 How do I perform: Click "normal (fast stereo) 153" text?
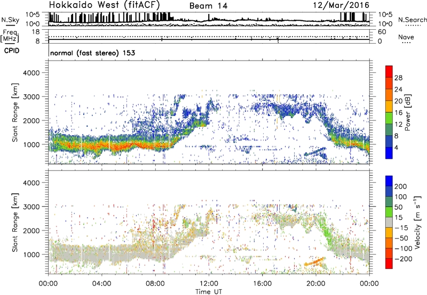92,53
